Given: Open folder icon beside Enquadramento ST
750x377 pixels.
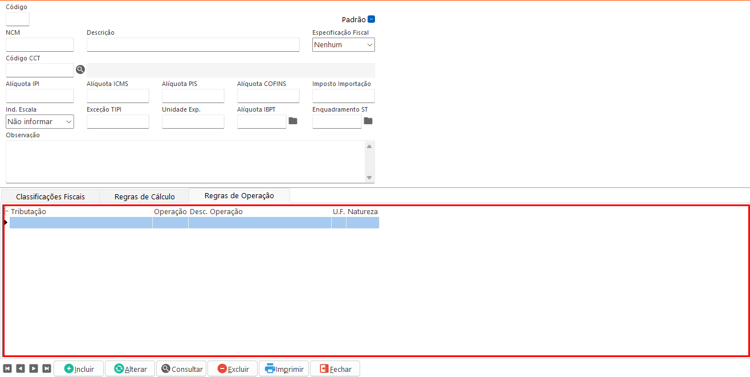Looking at the screenshot, I should 368,121.
